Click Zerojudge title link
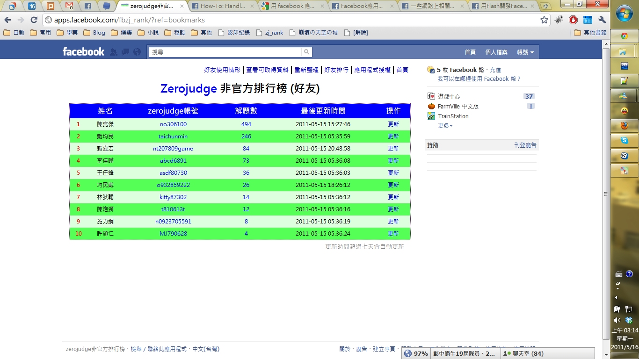 point(189,89)
